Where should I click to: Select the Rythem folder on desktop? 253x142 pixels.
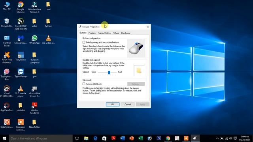pos(48,23)
